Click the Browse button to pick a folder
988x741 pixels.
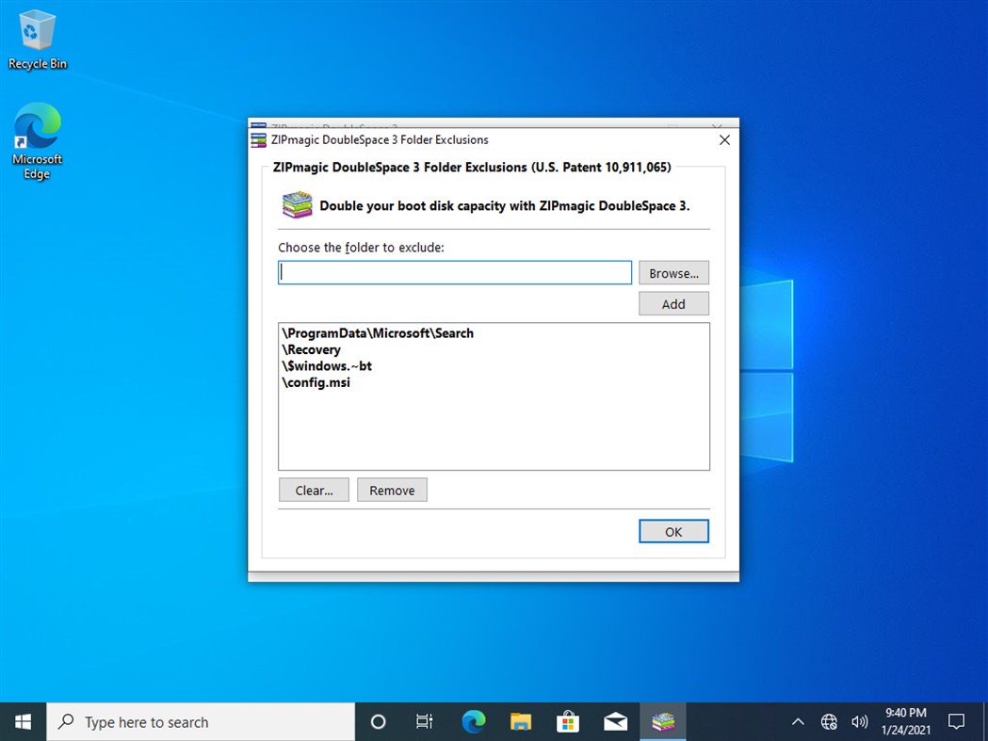tap(673, 272)
